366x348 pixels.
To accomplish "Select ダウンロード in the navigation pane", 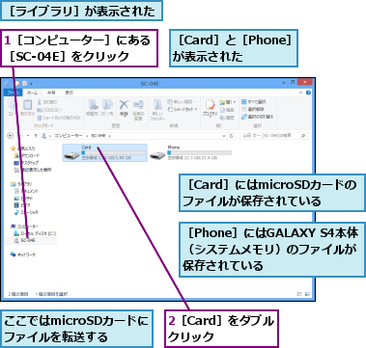I will 27,155.
